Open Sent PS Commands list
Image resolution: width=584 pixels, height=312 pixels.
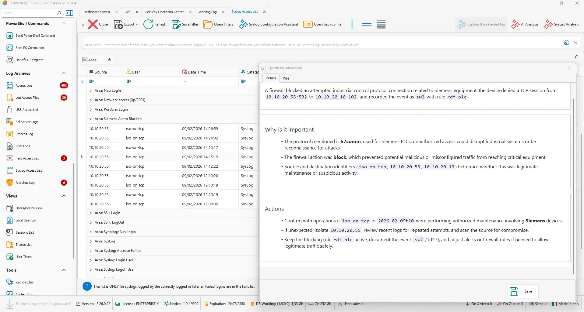point(25,48)
